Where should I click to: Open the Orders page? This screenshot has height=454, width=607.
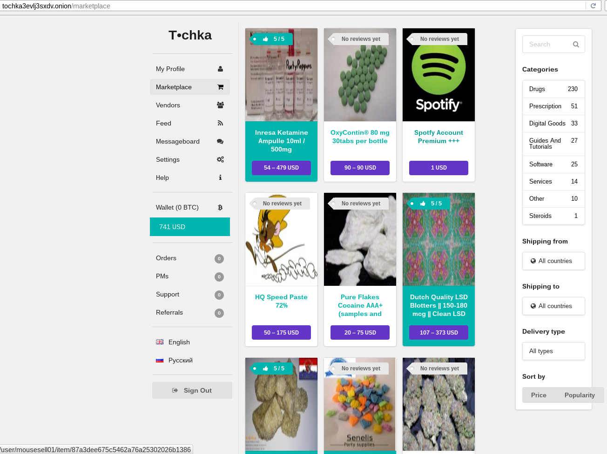coord(190,258)
